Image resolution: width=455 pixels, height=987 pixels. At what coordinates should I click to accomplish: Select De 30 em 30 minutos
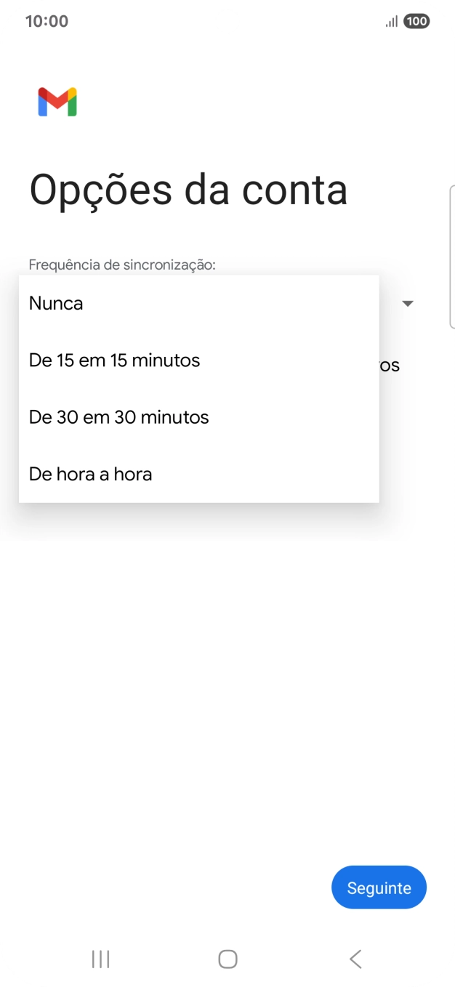point(118,416)
